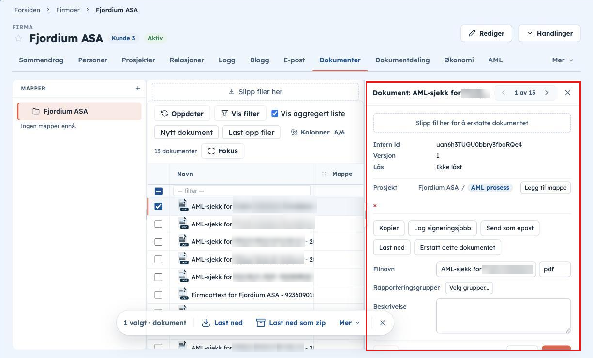Click the Mappe column drag handle
Viewport: 593px width, 358px height.
tap(324, 174)
